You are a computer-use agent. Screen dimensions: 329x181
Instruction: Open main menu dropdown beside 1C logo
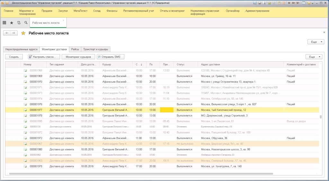[7, 3]
